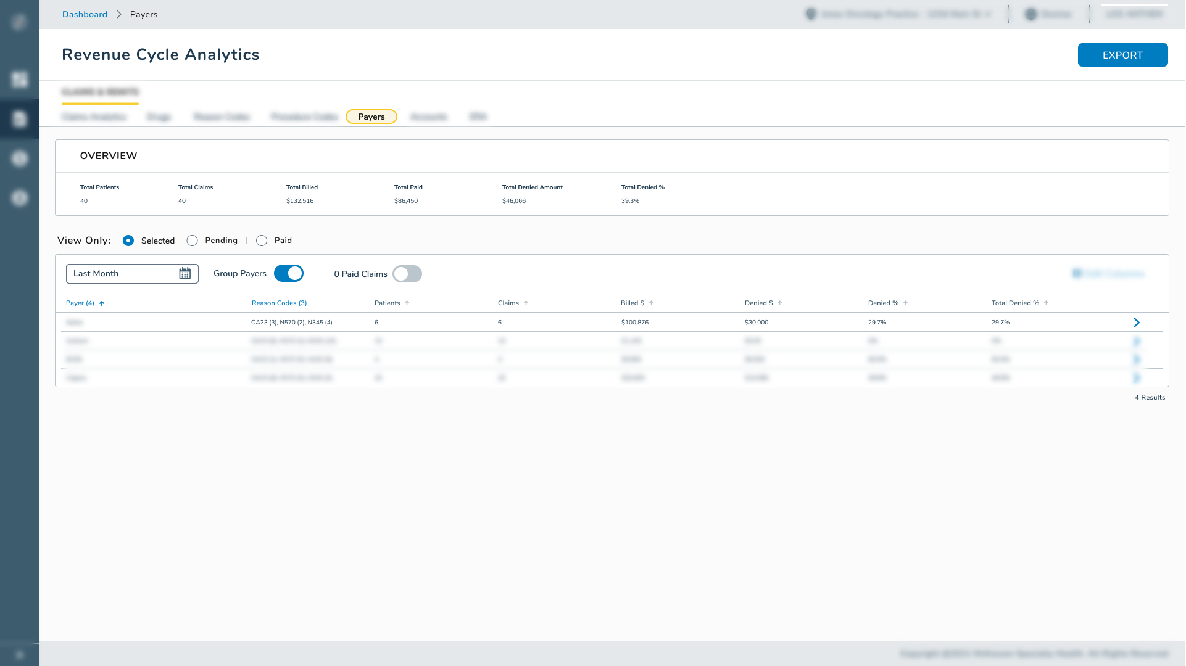Click the sort arrow beside Billed $
1186x666 pixels.
click(x=651, y=303)
